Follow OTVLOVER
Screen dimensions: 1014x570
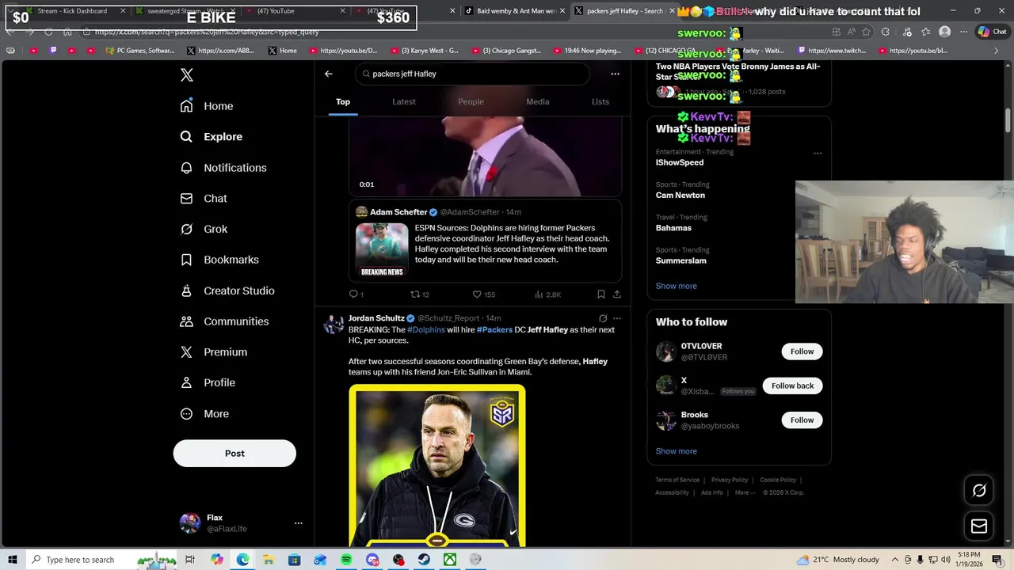pyautogui.click(x=802, y=351)
